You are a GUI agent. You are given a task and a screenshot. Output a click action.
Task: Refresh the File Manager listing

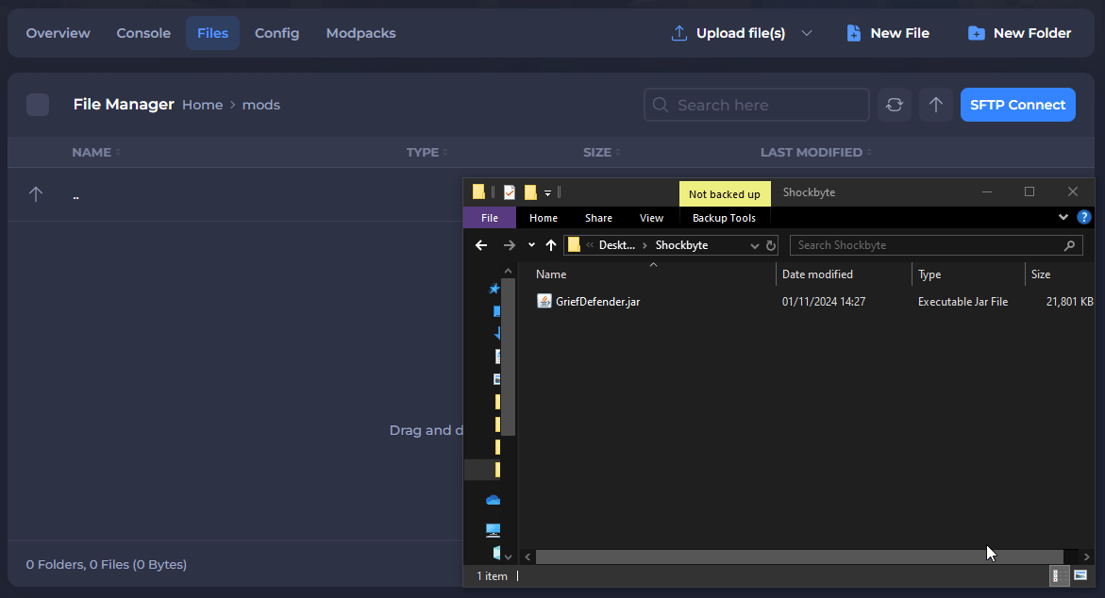pos(895,105)
